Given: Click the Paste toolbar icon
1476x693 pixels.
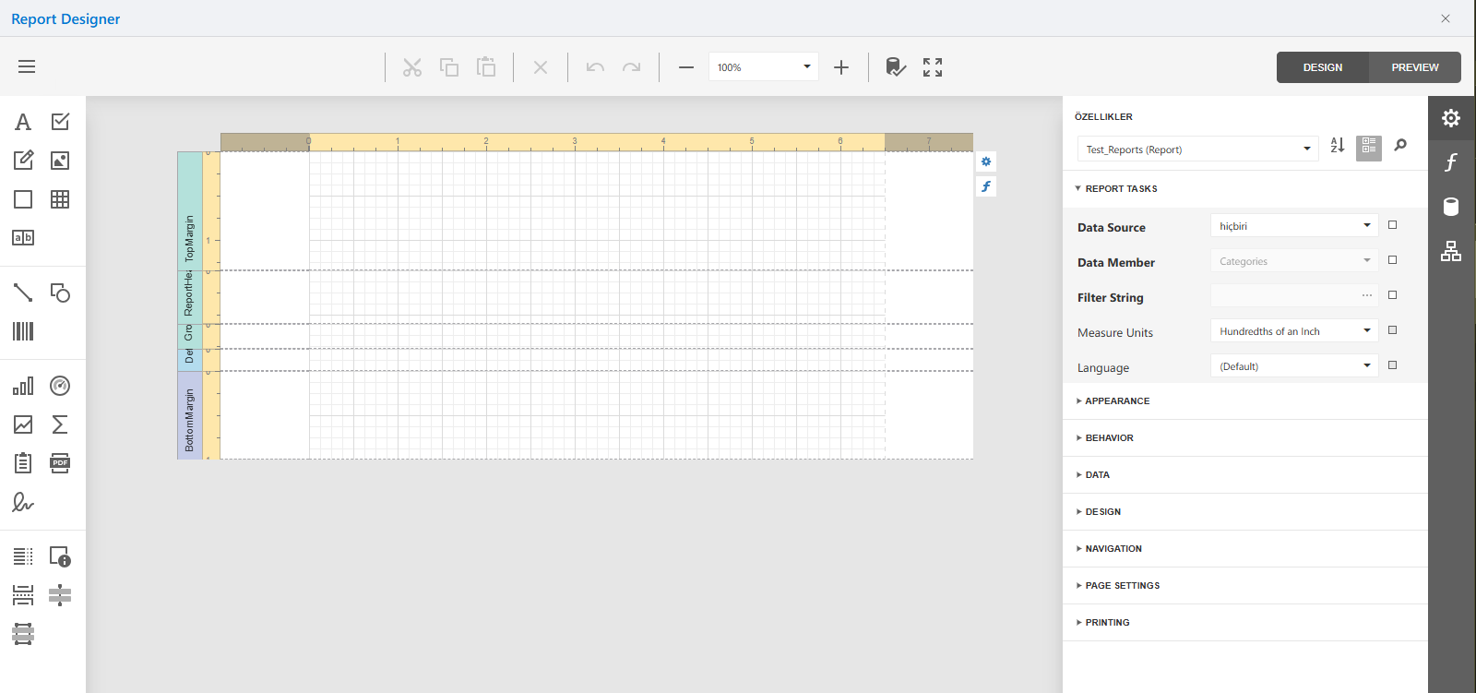Looking at the screenshot, I should pos(486,67).
